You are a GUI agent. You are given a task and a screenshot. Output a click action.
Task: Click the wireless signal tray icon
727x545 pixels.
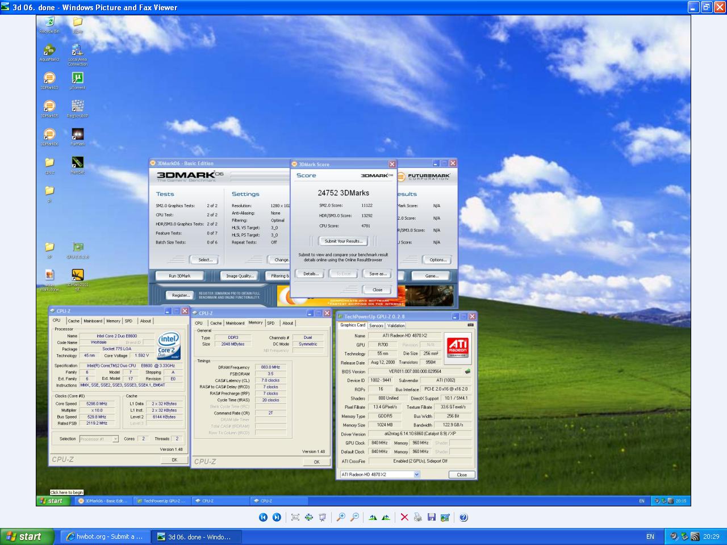click(x=695, y=536)
